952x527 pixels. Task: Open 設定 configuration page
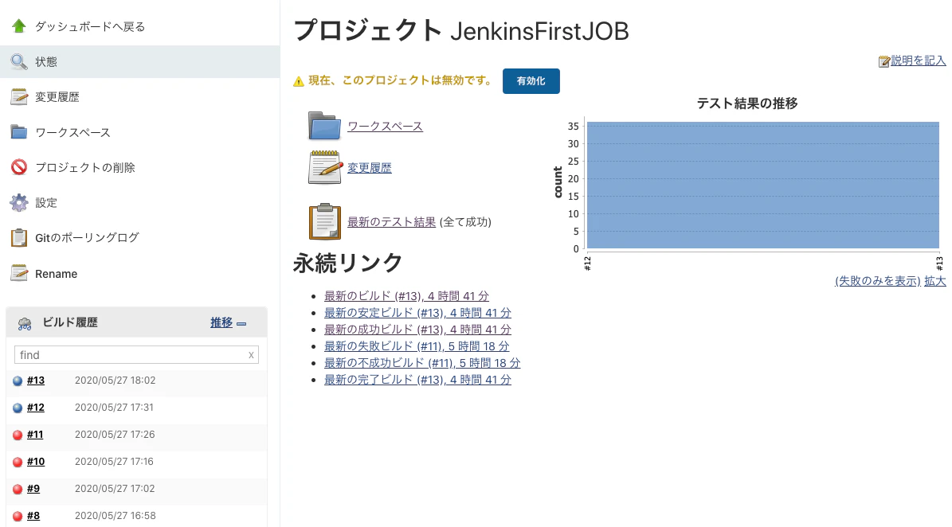point(46,202)
